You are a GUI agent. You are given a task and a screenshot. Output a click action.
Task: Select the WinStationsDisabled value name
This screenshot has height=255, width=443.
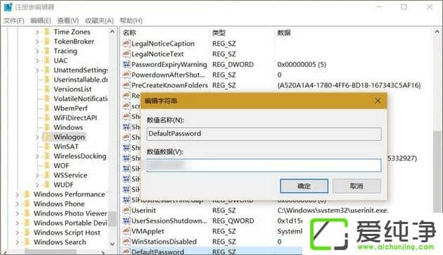(164, 242)
